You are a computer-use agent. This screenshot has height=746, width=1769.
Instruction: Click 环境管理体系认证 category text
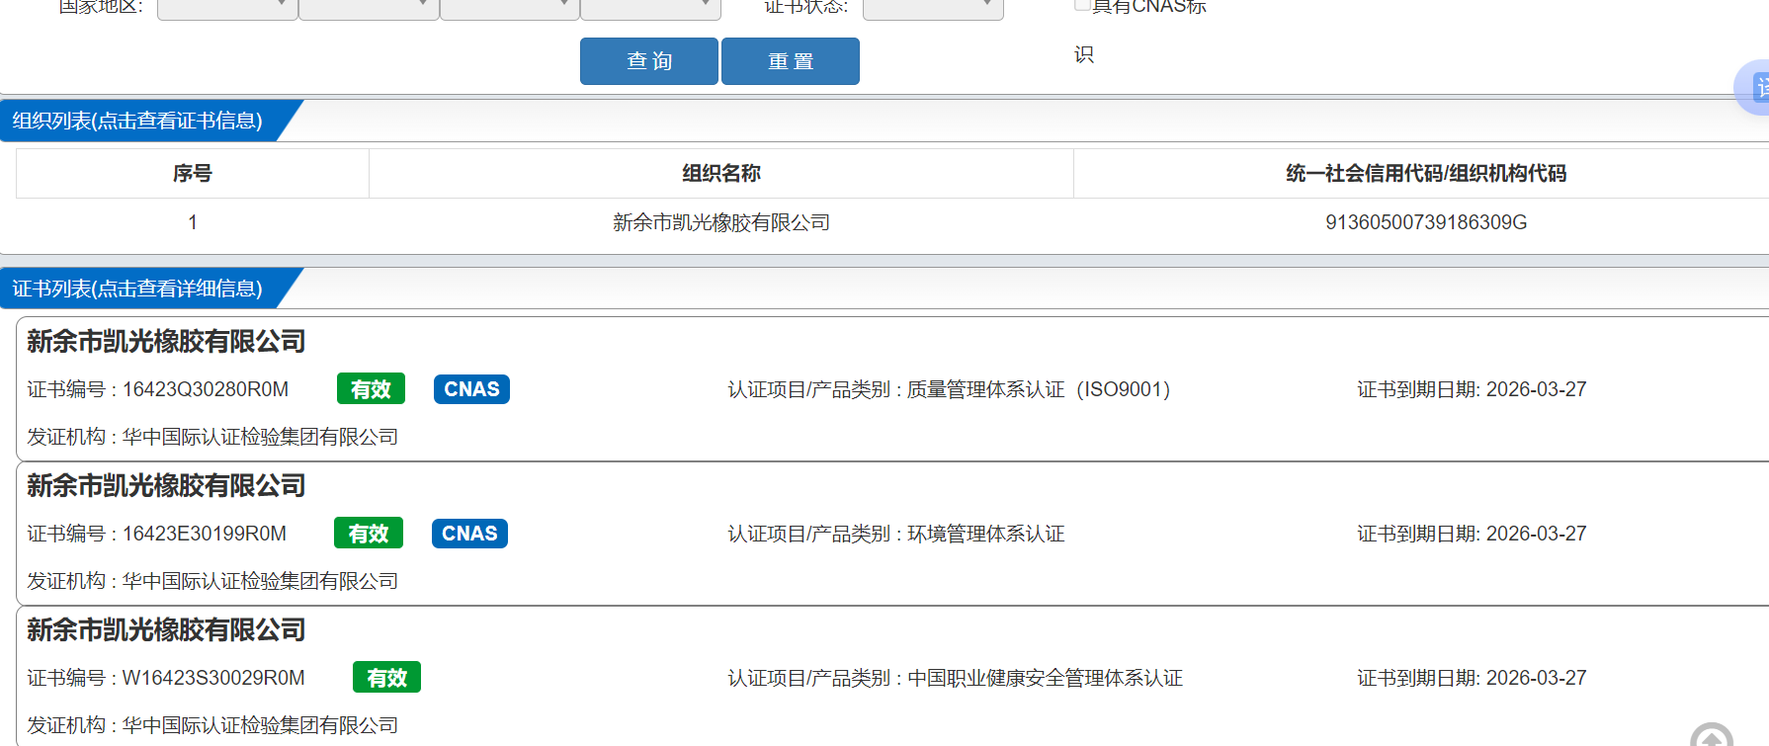tap(985, 534)
